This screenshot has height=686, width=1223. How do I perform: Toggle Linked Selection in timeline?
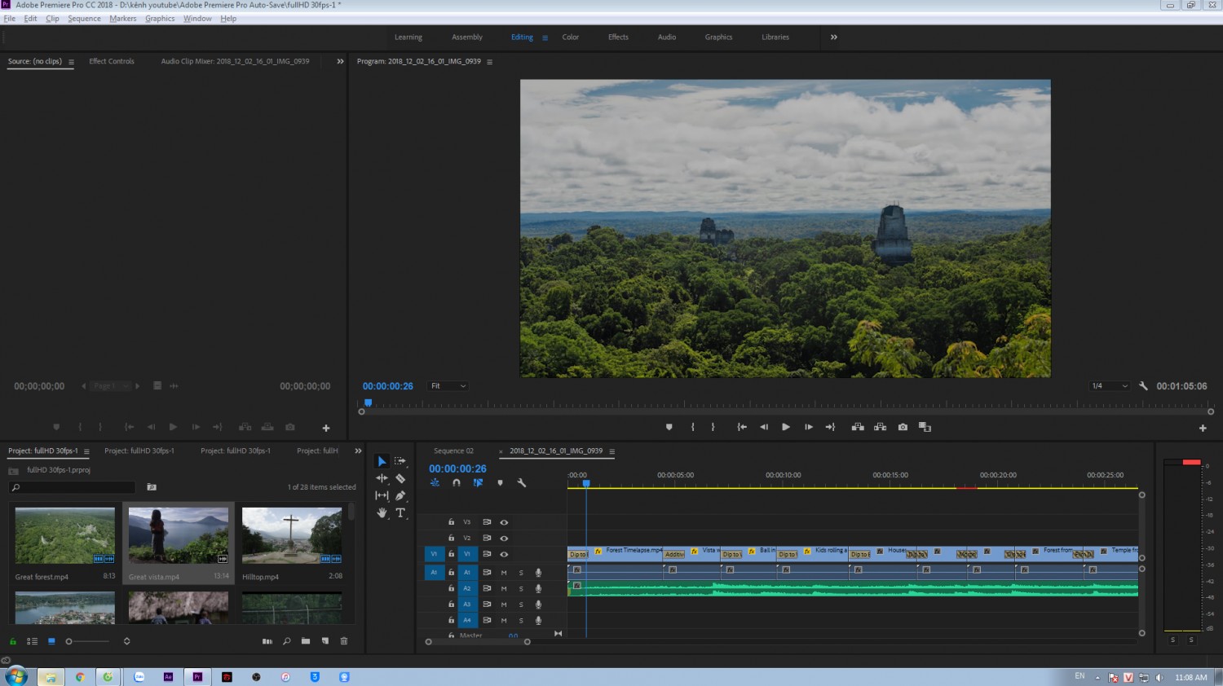click(x=478, y=483)
